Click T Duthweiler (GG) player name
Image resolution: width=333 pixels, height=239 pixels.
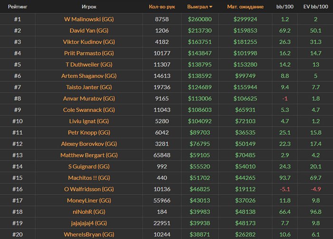point(89,64)
